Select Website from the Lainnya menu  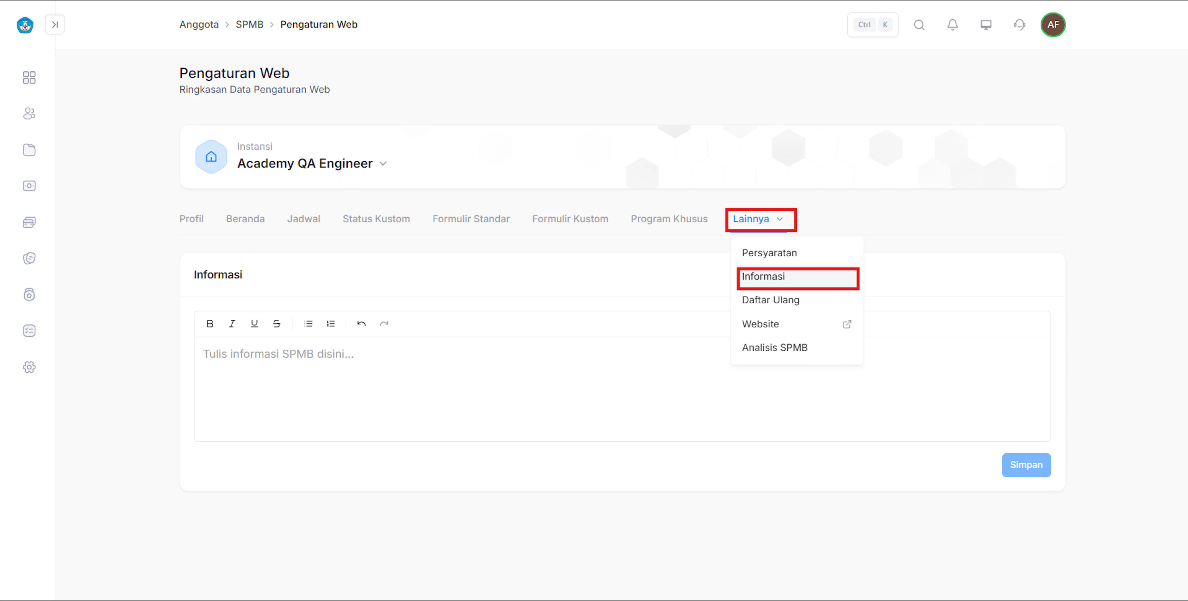click(x=797, y=324)
